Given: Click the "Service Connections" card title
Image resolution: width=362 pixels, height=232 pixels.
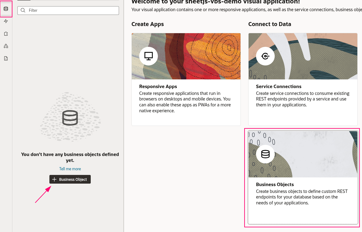Looking at the screenshot, I should pyautogui.click(x=278, y=86).
